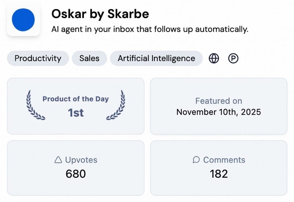The width and height of the screenshot is (294, 202).
Task: Click the AI agent inbox tagline
Action: 150,29
